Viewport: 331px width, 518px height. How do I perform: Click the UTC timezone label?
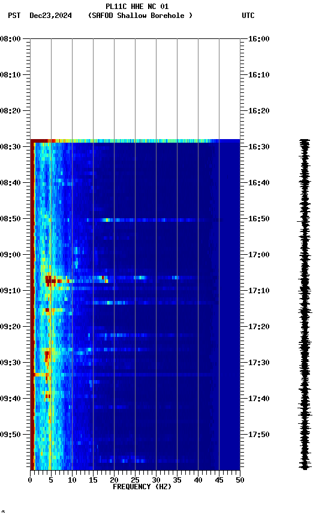point(248,16)
